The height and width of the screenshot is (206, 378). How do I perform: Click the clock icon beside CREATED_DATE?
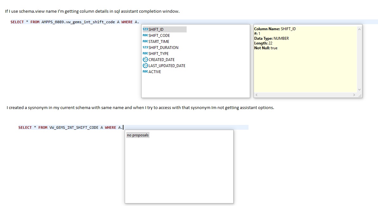tap(145, 59)
